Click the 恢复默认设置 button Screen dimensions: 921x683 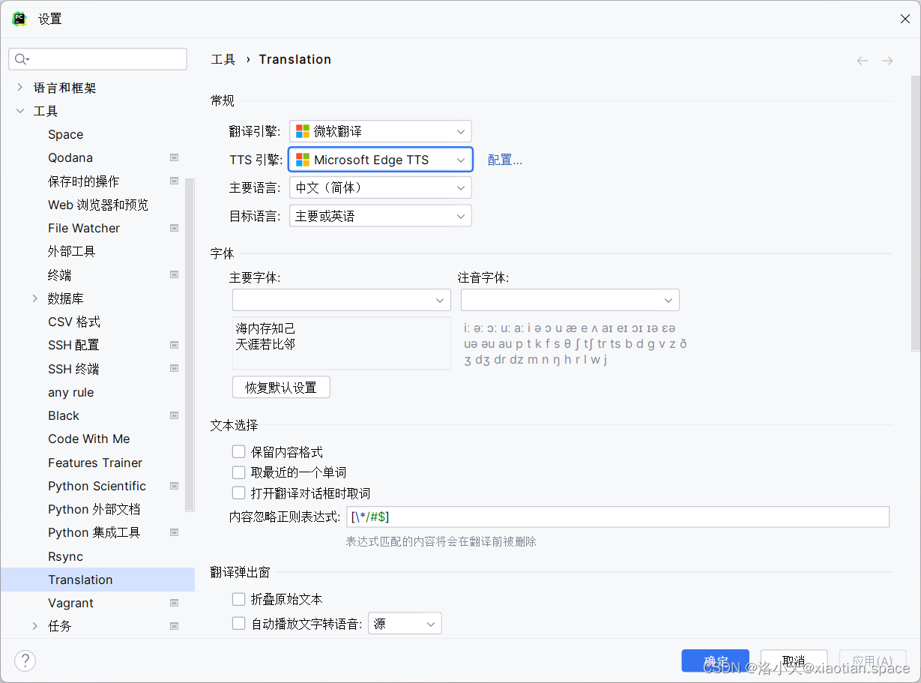tap(281, 388)
